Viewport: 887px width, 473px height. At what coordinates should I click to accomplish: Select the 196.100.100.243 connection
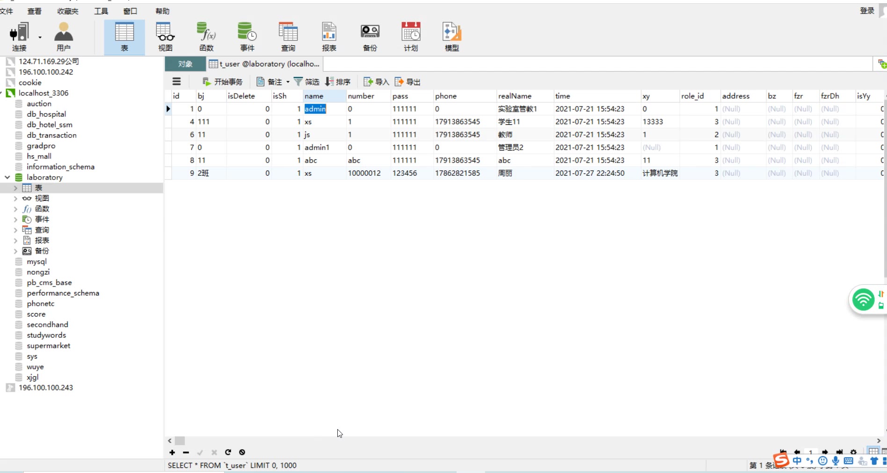(x=46, y=387)
